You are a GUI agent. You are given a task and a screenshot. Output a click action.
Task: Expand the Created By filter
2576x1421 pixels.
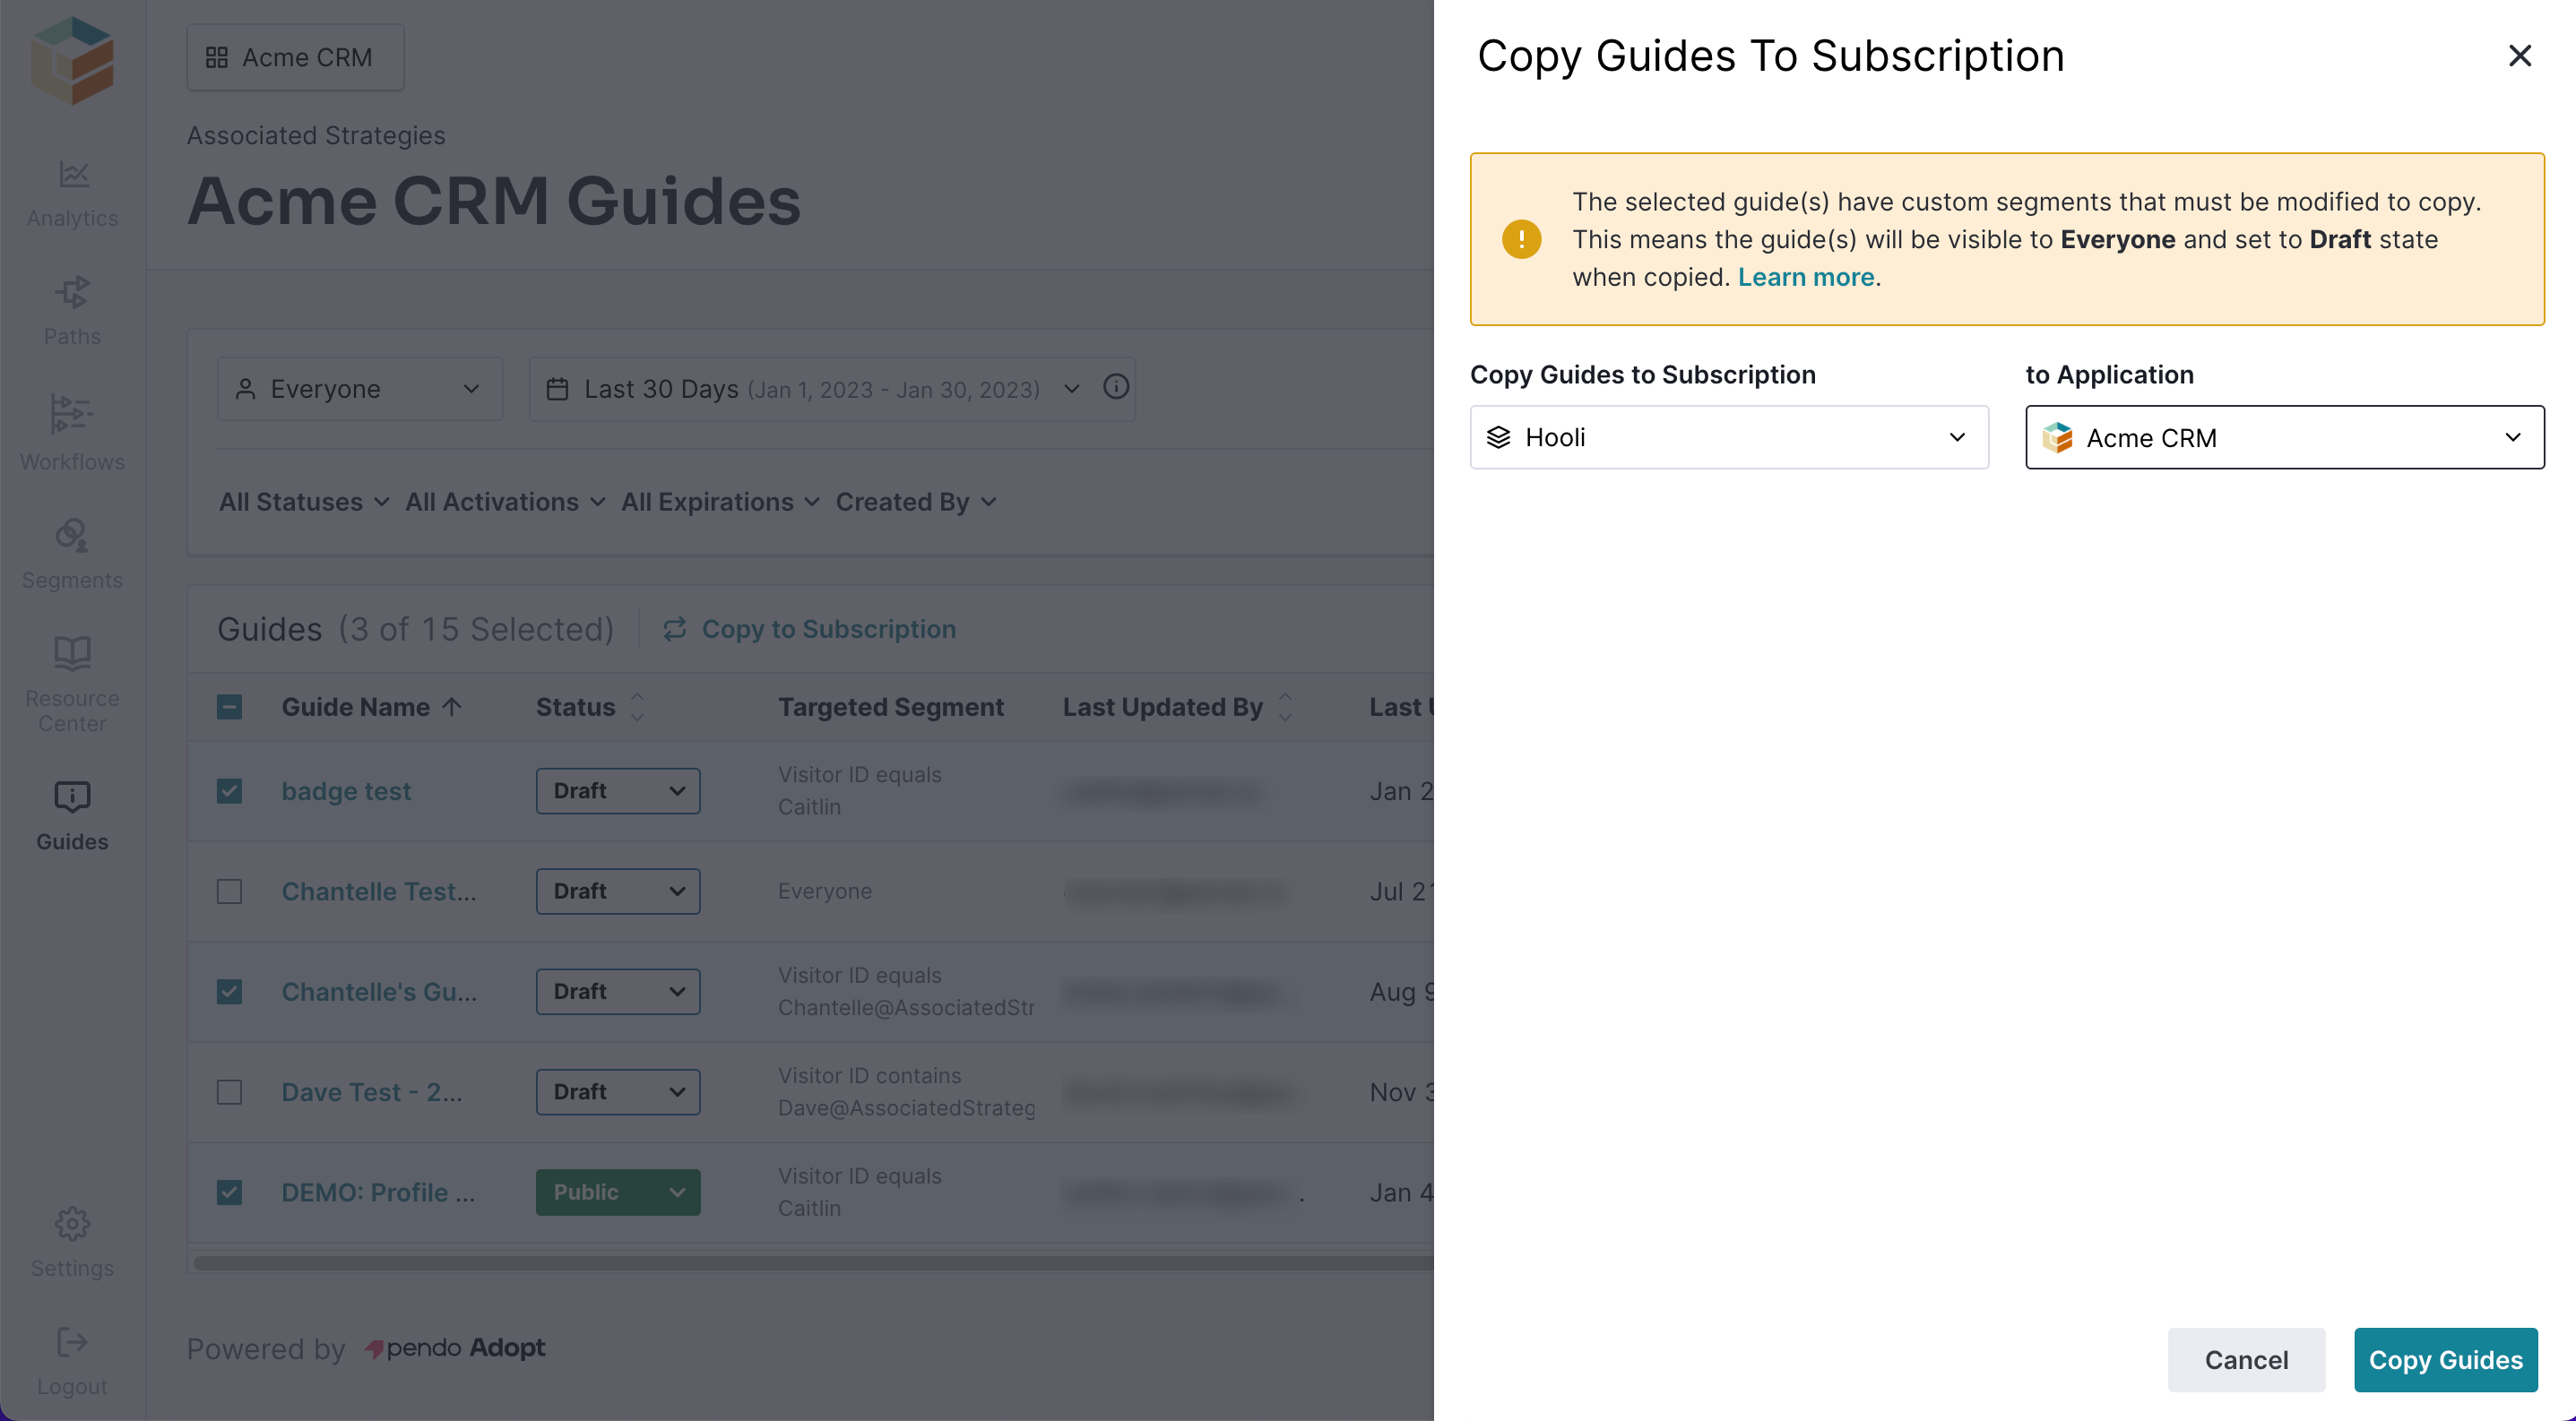pos(916,502)
